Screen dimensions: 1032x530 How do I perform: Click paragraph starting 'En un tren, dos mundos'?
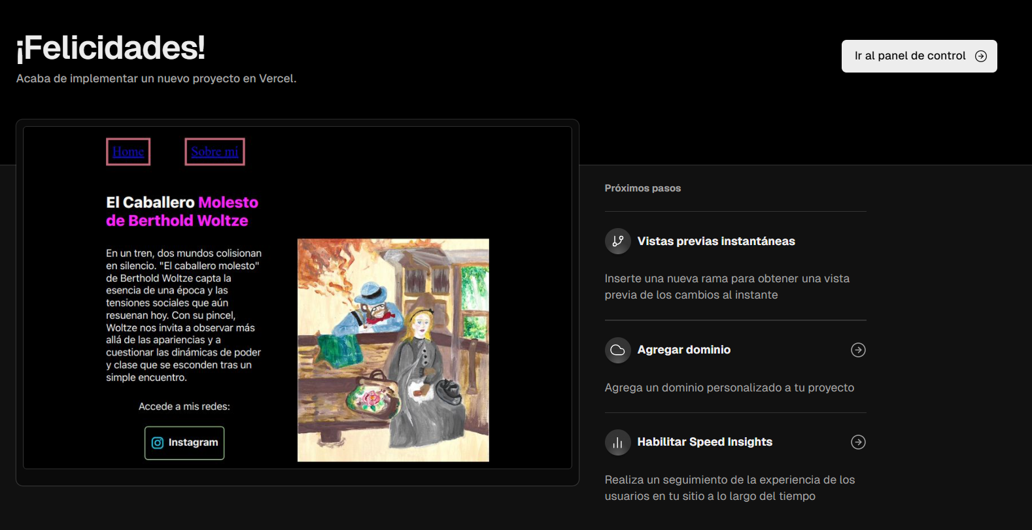click(x=184, y=315)
